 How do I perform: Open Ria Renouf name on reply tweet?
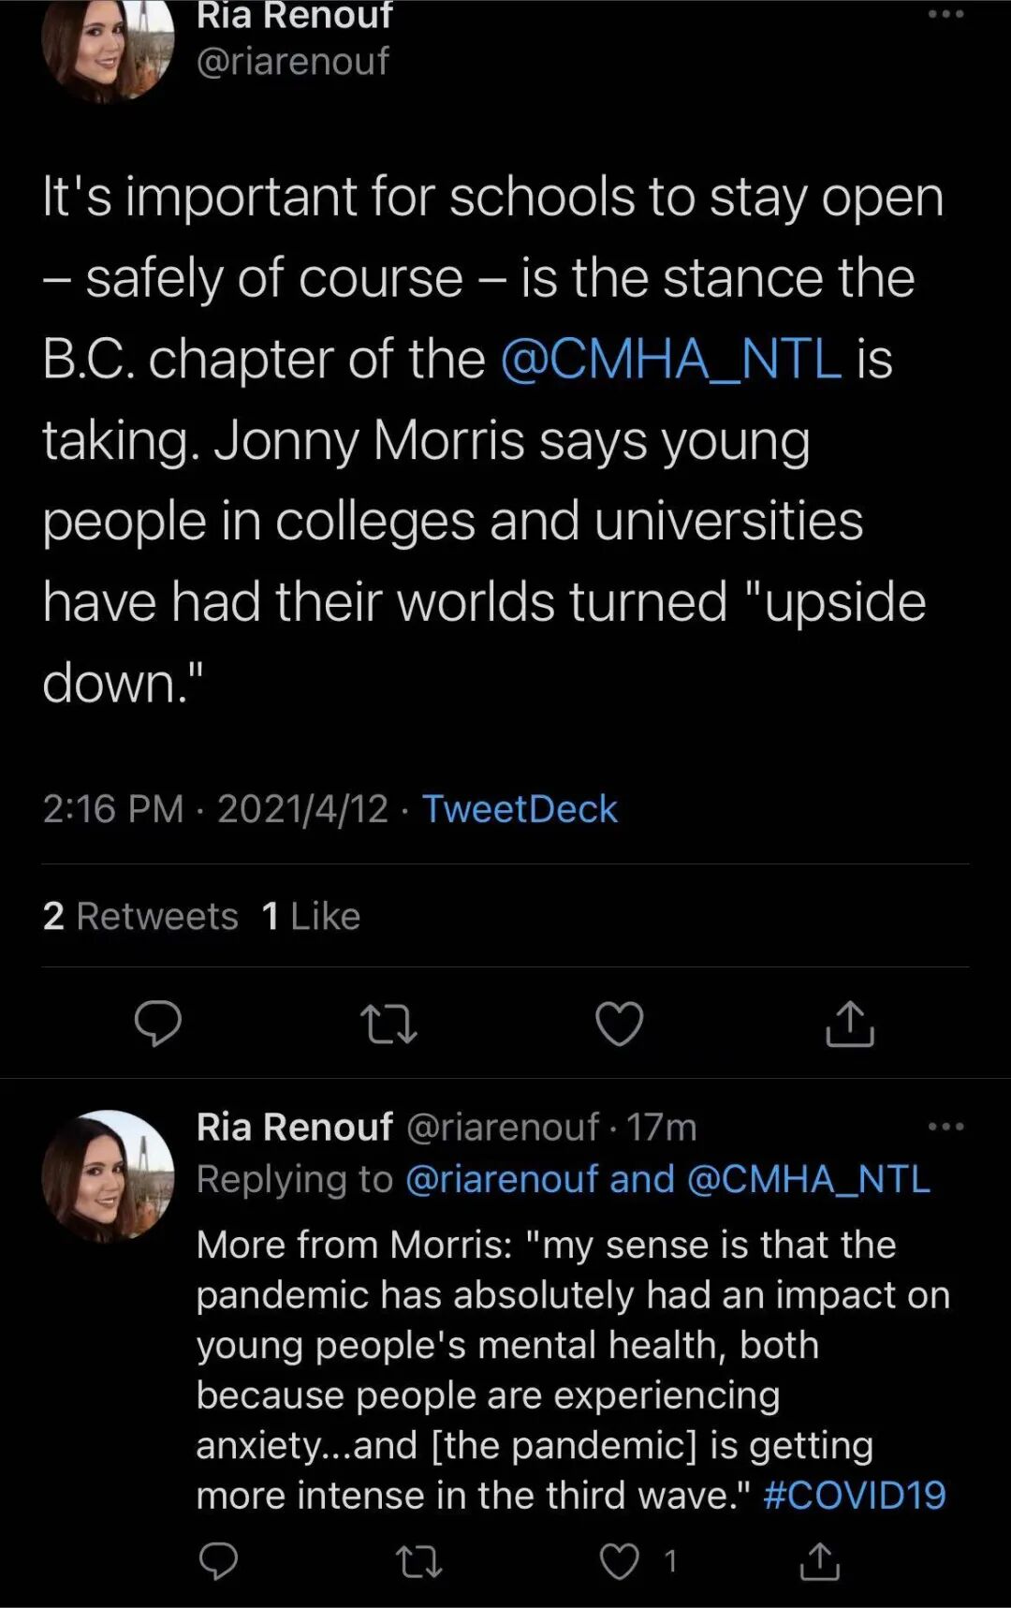(294, 1128)
